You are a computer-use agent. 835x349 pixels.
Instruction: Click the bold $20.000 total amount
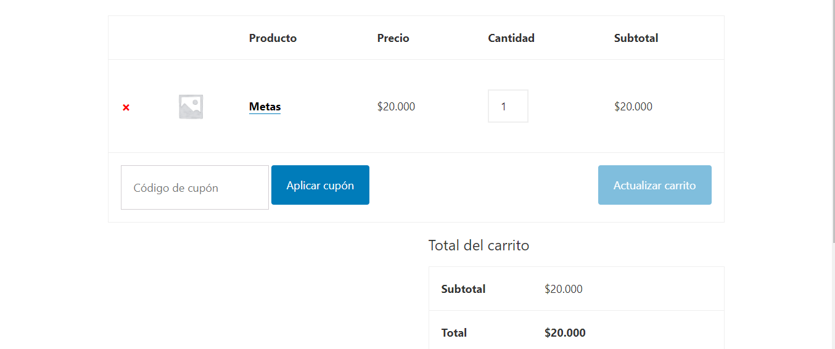click(565, 333)
